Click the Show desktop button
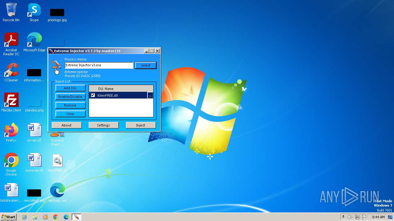This screenshot has height=221, width=394. [391, 217]
